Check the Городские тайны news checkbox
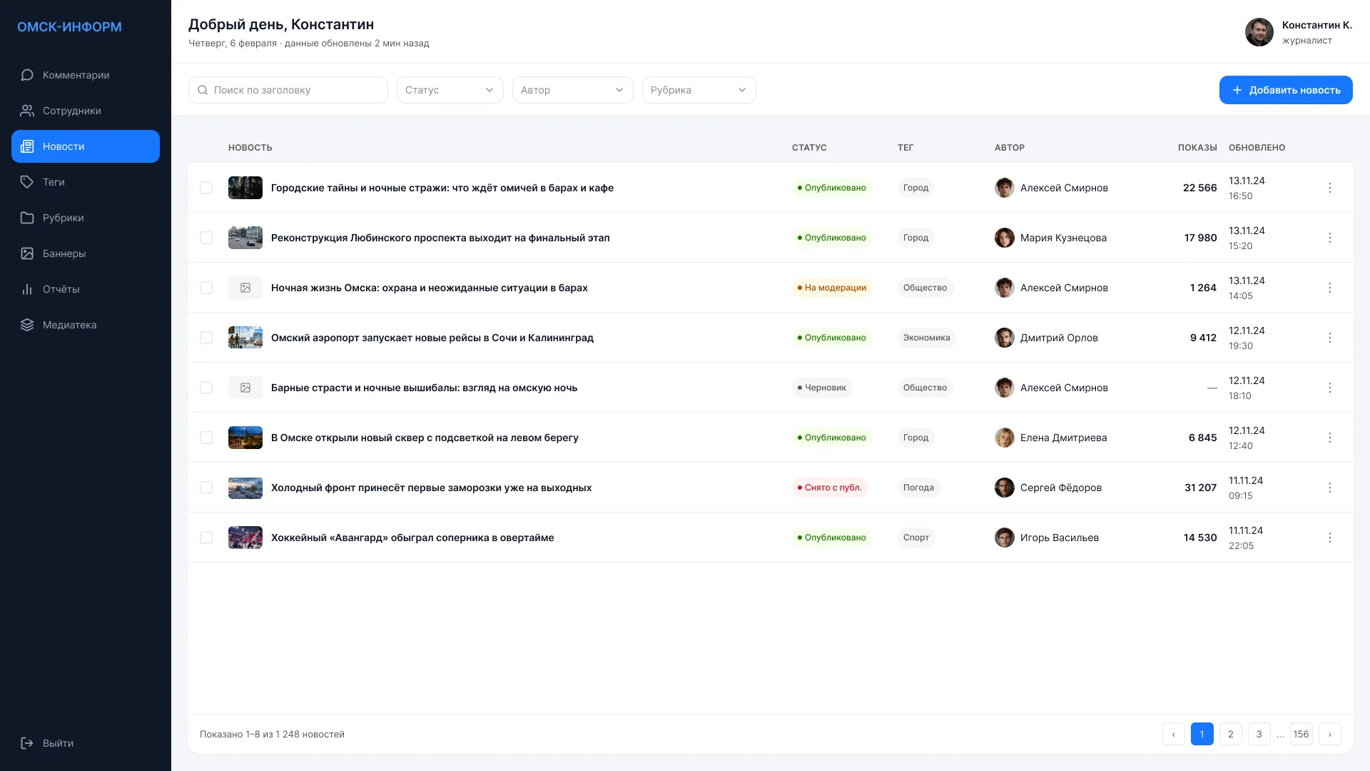Screen dimensions: 1370x771 click(x=206, y=188)
